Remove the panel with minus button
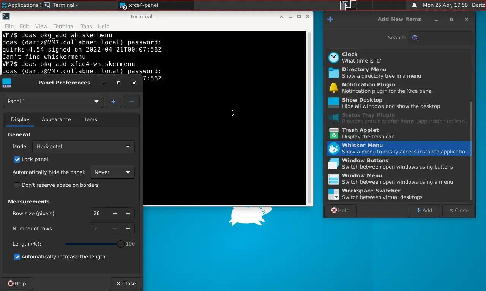Screen dimensions: 486x291 pos(131,102)
